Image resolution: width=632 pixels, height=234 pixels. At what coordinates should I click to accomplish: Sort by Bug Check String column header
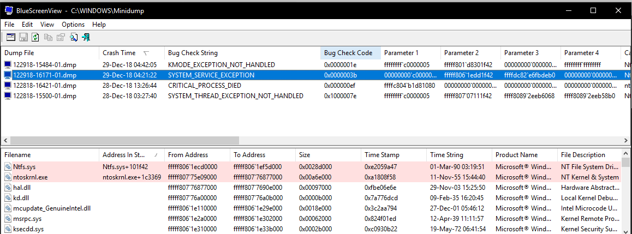[242, 53]
